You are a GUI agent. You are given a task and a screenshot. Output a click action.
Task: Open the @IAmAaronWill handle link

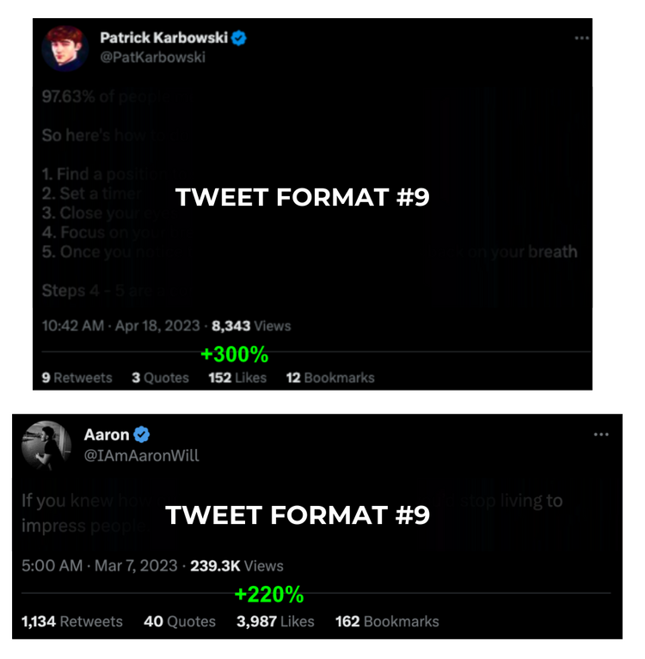[x=142, y=456]
